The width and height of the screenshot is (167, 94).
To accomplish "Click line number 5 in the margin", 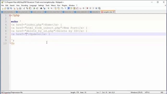I will tap(6, 28).
